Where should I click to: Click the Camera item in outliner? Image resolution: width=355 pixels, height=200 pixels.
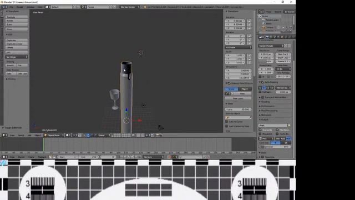coord(269,27)
